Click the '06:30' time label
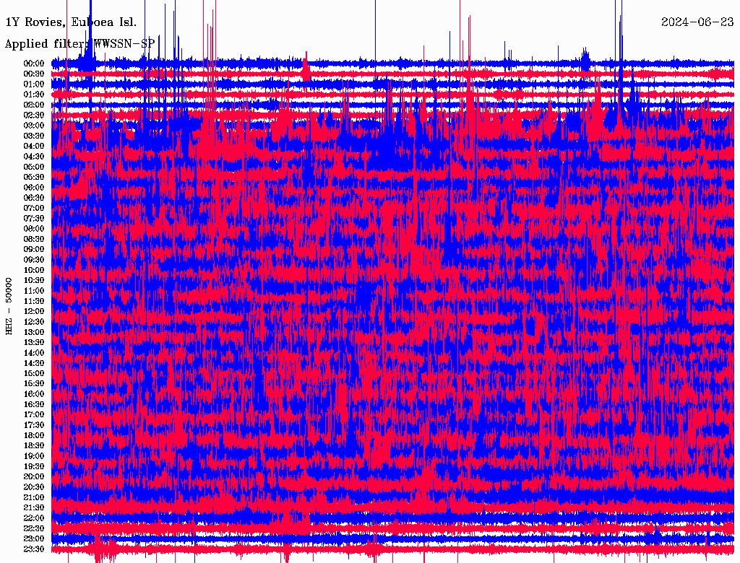 click(x=34, y=198)
